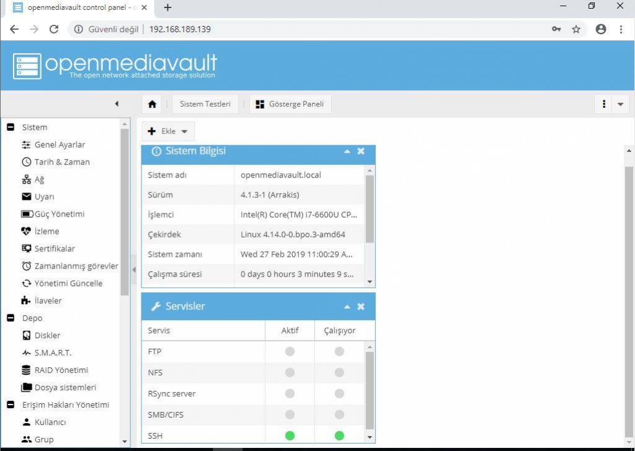Sort by Çalışıyor column header

(x=339, y=331)
